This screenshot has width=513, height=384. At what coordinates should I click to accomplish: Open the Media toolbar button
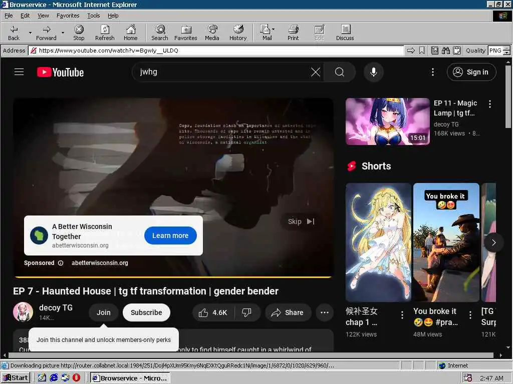(212, 32)
